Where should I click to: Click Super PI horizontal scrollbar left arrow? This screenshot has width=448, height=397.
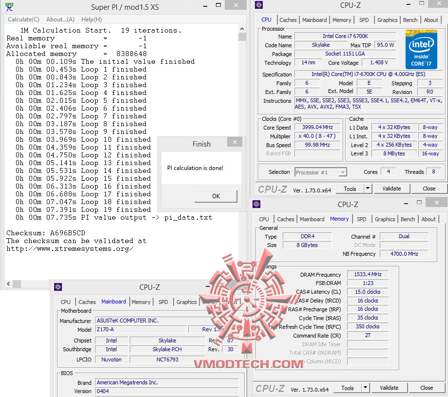point(8,284)
